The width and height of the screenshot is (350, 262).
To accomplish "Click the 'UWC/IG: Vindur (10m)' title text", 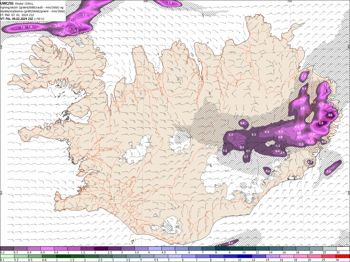I will [x=17, y=3].
